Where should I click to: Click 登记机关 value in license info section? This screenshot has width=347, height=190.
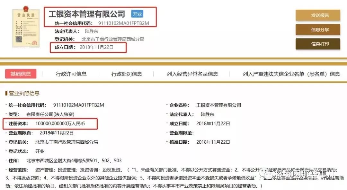pyautogui.click(x=67, y=142)
